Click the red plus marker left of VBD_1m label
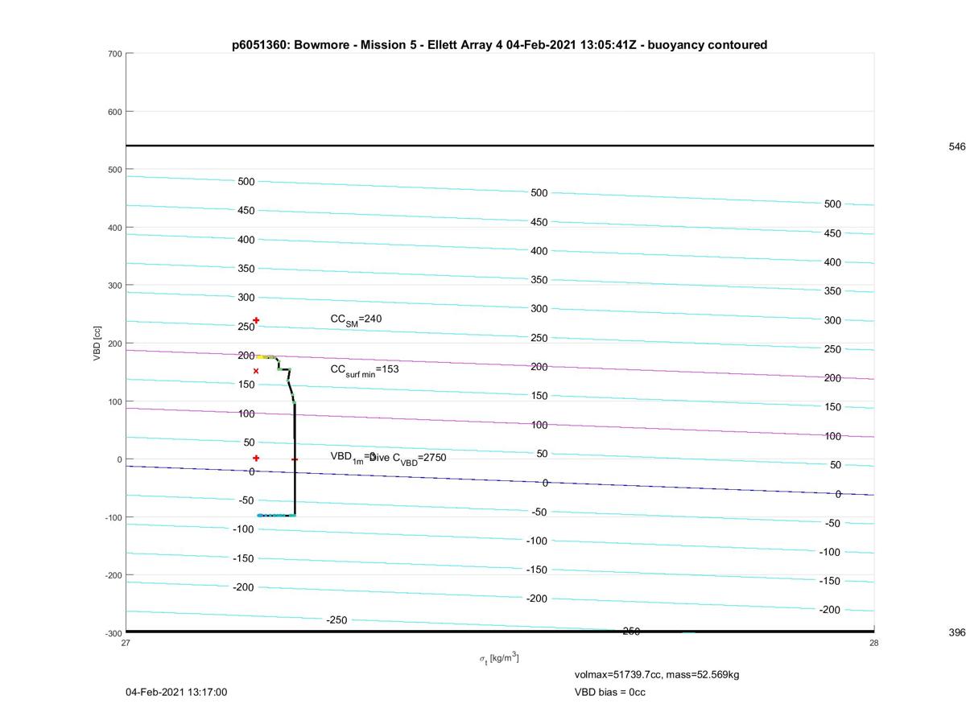The width and height of the screenshot is (966, 712). [256, 458]
